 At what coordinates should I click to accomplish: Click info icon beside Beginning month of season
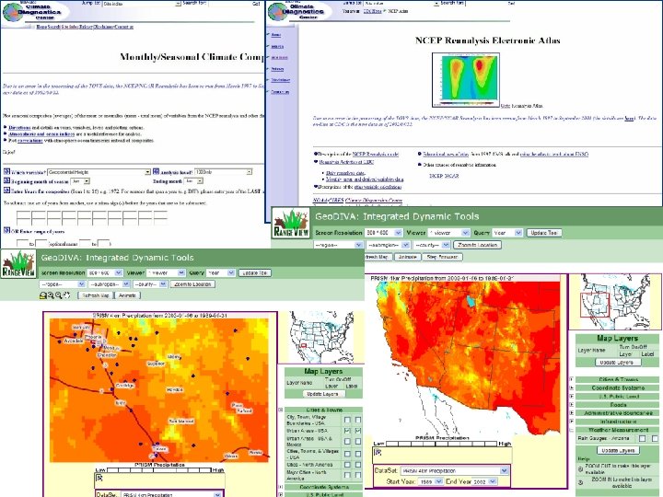coord(6,181)
